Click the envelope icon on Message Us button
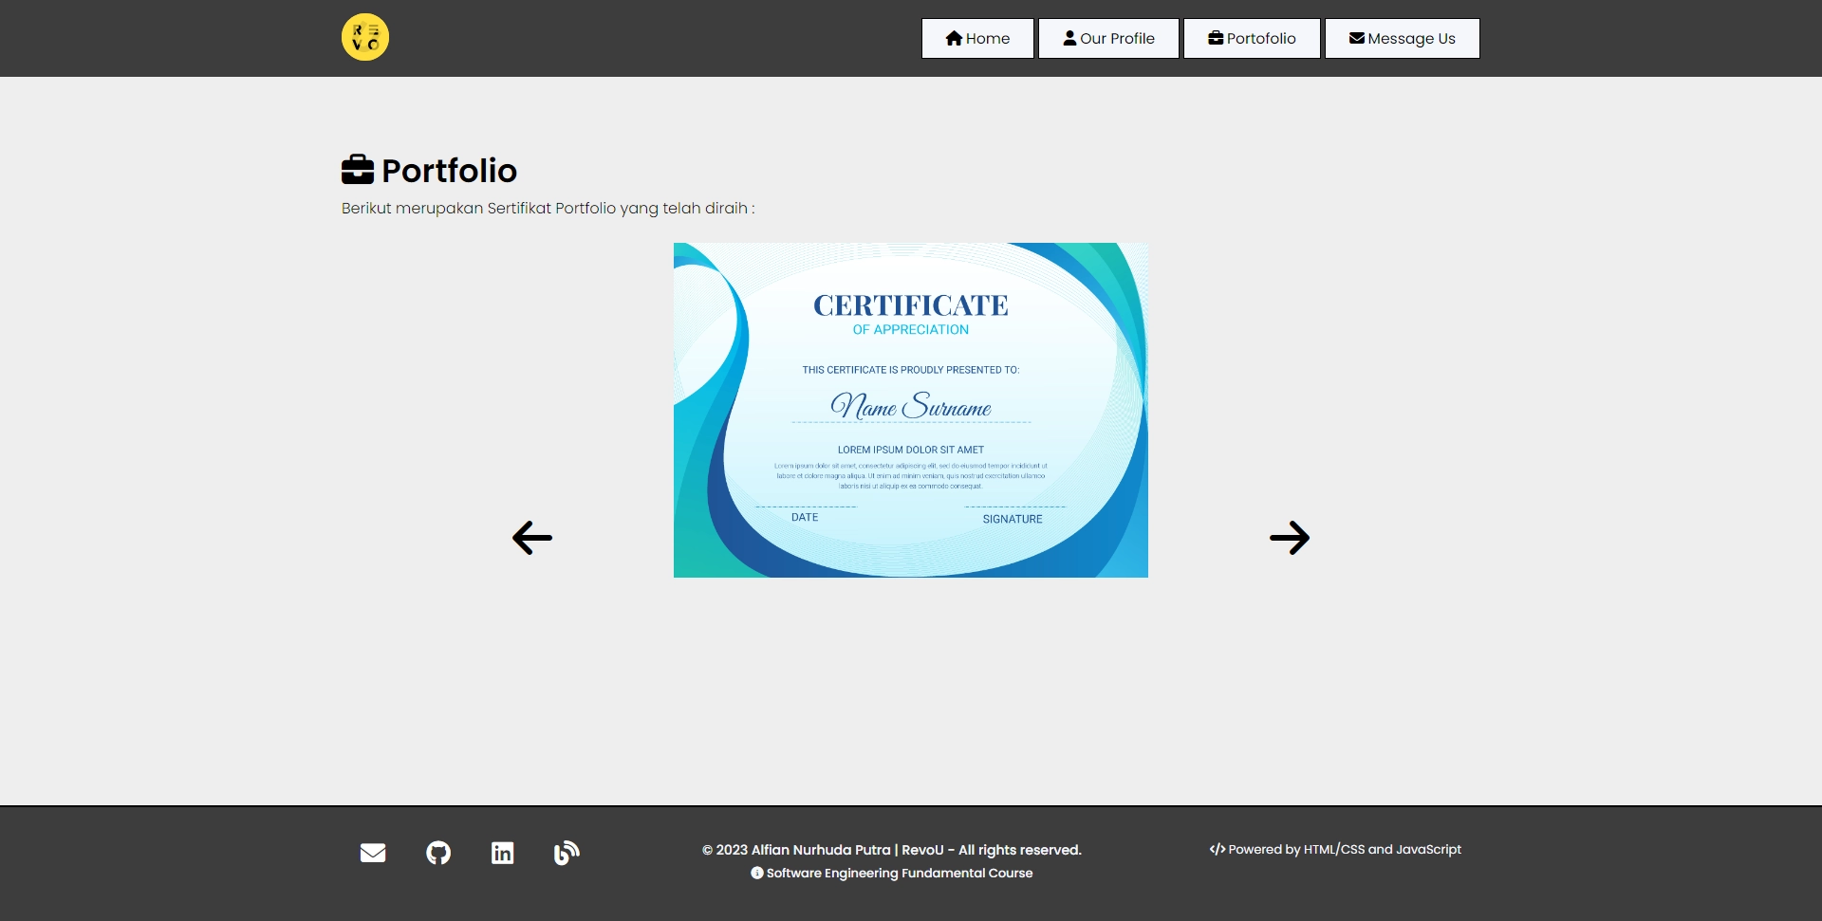Image resolution: width=1822 pixels, height=921 pixels. [1357, 38]
